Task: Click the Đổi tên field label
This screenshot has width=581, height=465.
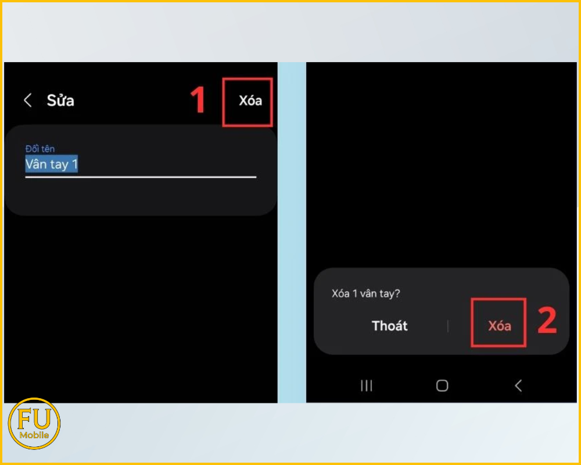Action: click(40, 149)
